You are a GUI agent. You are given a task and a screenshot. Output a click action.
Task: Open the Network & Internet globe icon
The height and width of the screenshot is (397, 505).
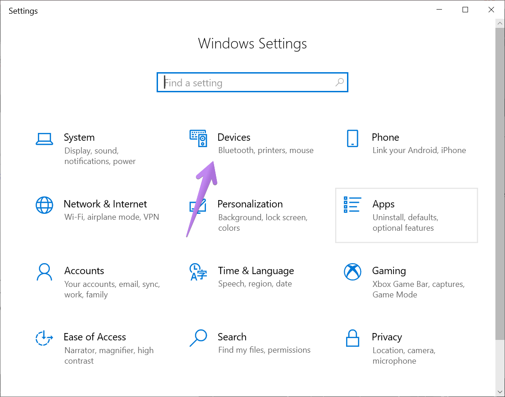point(44,205)
